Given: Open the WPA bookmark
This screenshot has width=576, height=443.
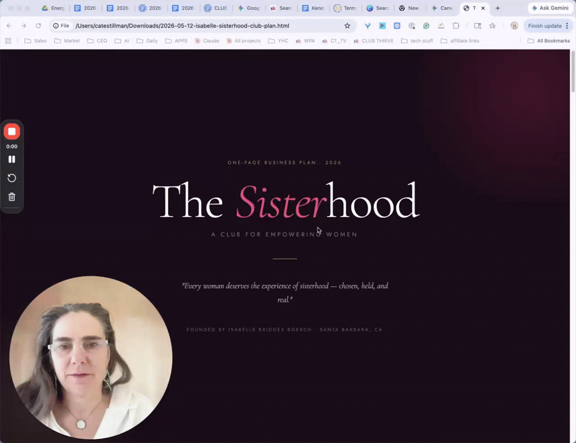Looking at the screenshot, I should coord(305,40).
